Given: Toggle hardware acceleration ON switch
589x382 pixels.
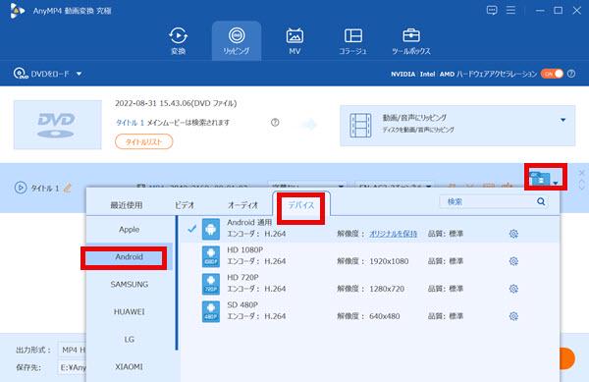Looking at the screenshot, I should tap(552, 74).
